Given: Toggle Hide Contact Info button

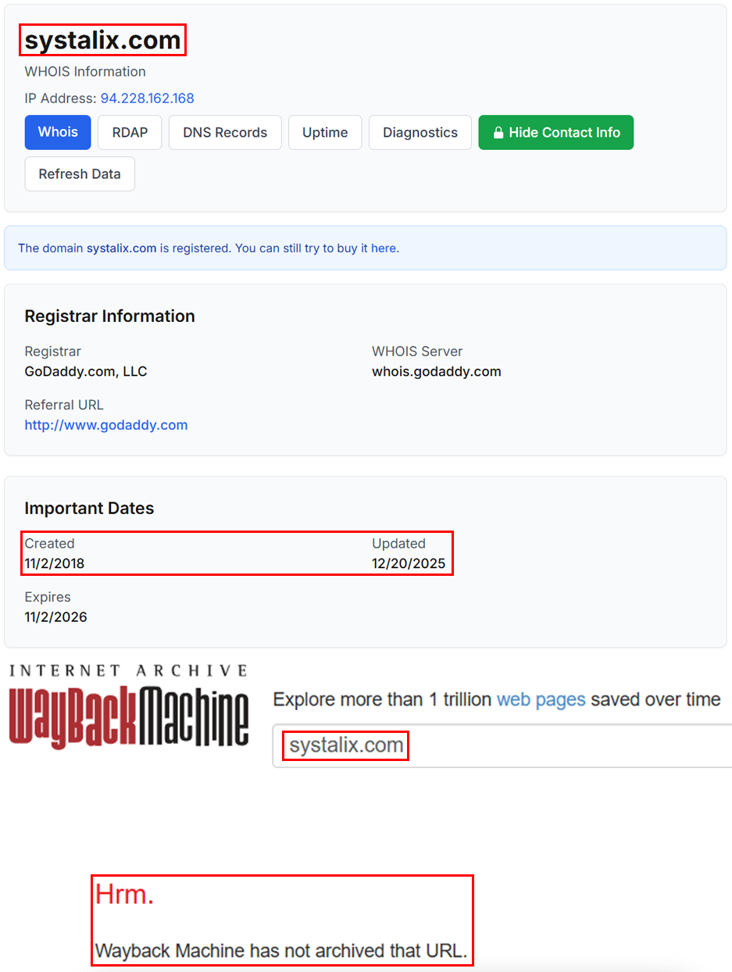Looking at the screenshot, I should [555, 133].
